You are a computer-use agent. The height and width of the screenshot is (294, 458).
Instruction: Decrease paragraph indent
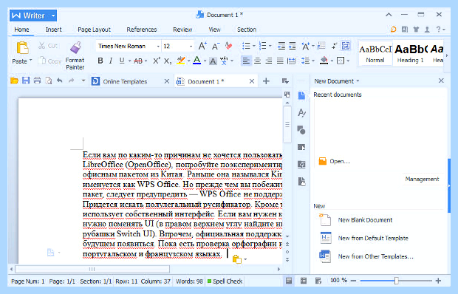pyautogui.click(x=281, y=46)
